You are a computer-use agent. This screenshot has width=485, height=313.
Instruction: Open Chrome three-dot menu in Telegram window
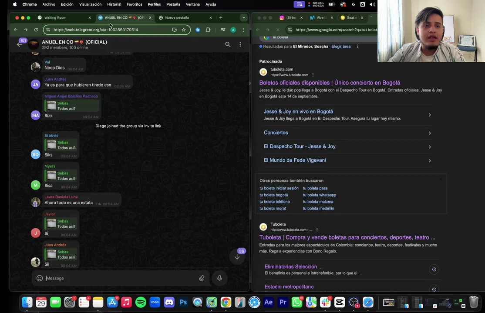(x=243, y=30)
